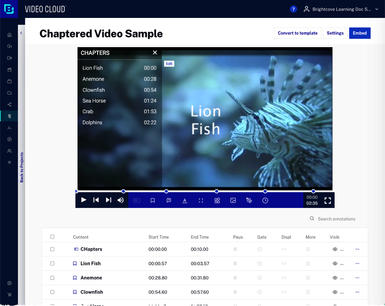
Task: Add an image overlay annotation
Action: [233, 200]
